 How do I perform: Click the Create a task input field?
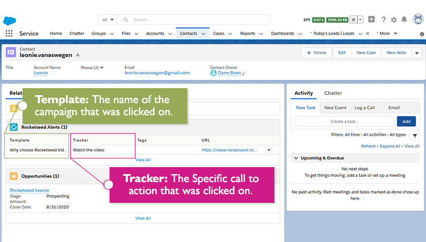pos(345,122)
